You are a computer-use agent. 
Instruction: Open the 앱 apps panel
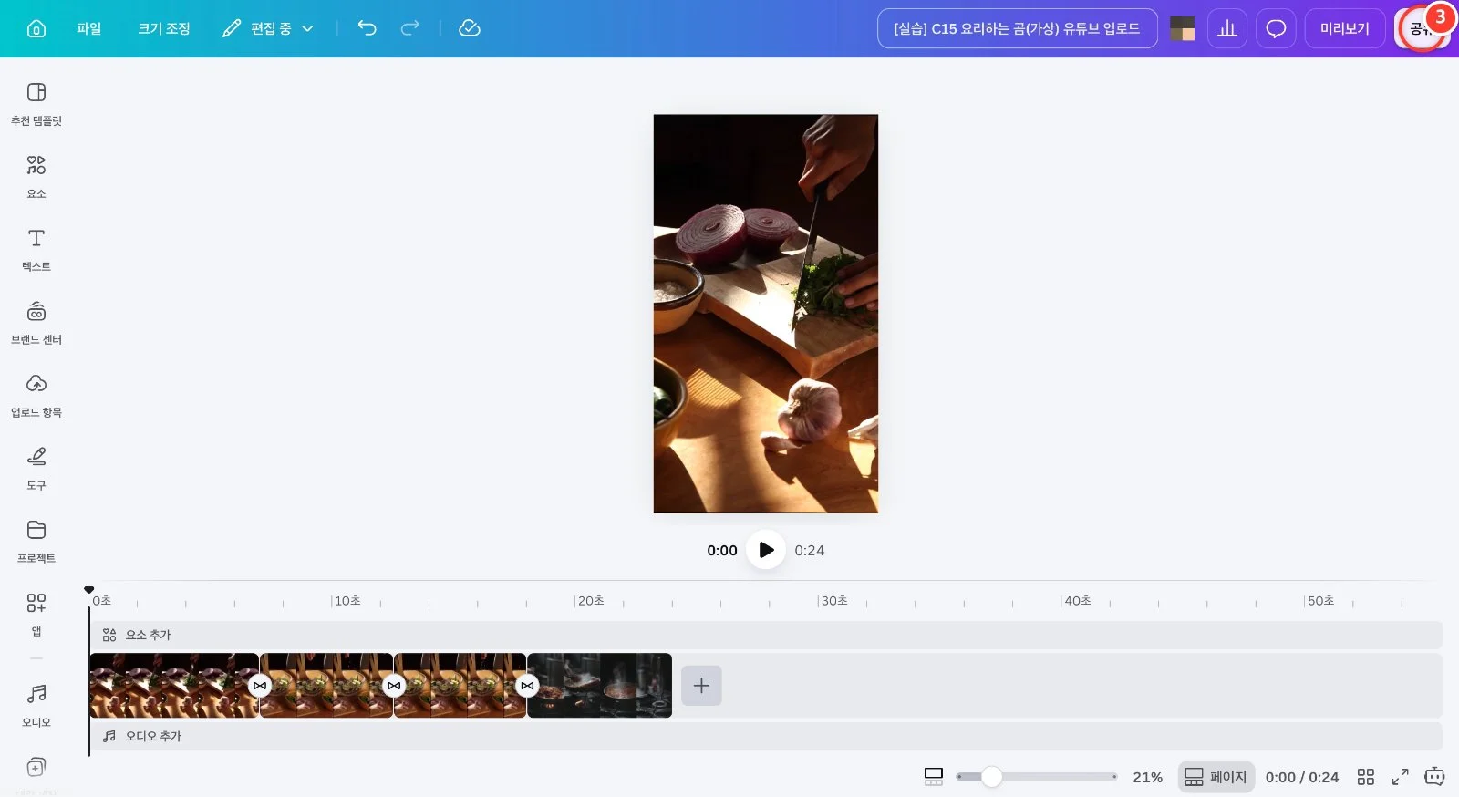tap(36, 614)
